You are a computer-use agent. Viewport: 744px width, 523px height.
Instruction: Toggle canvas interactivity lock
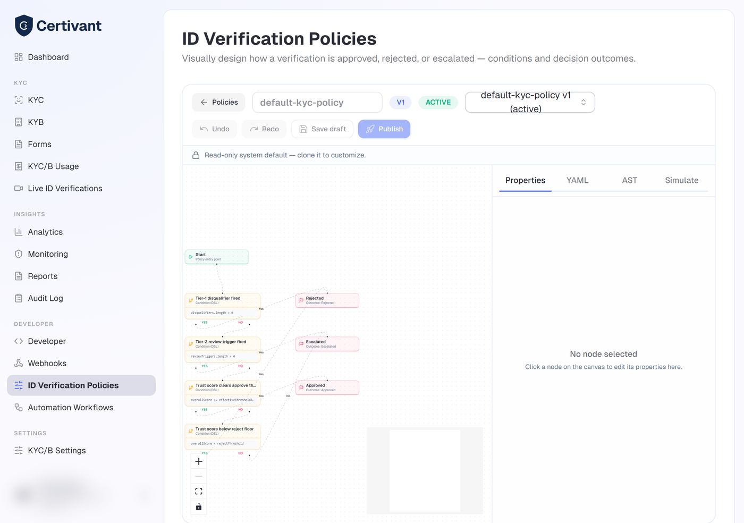coord(199,507)
